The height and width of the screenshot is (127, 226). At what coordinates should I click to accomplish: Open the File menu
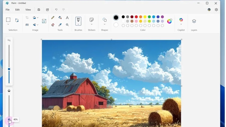click(7, 10)
